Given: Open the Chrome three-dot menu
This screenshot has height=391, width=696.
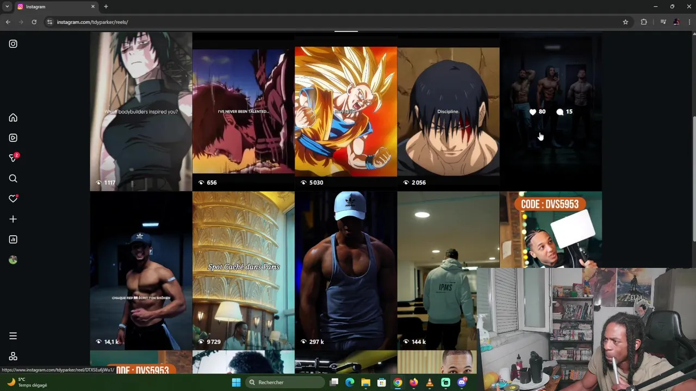Looking at the screenshot, I should [x=689, y=22].
